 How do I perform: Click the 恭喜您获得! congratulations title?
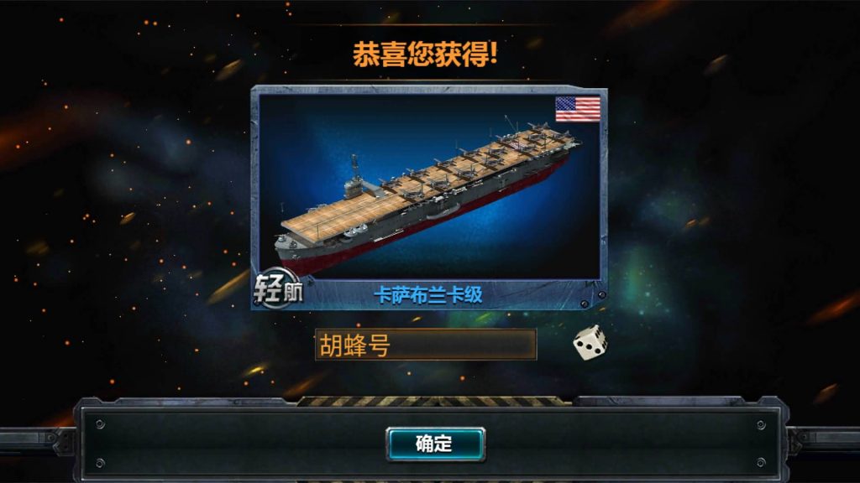[x=425, y=55]
